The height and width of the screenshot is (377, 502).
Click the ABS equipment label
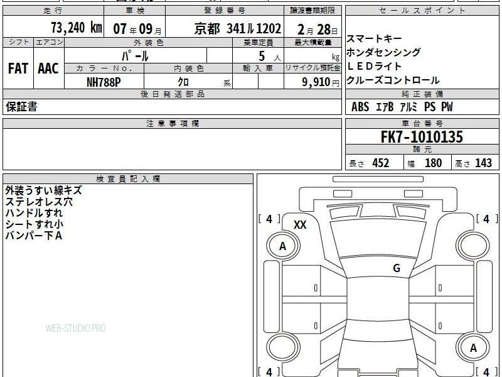click(x=360, y=107)
